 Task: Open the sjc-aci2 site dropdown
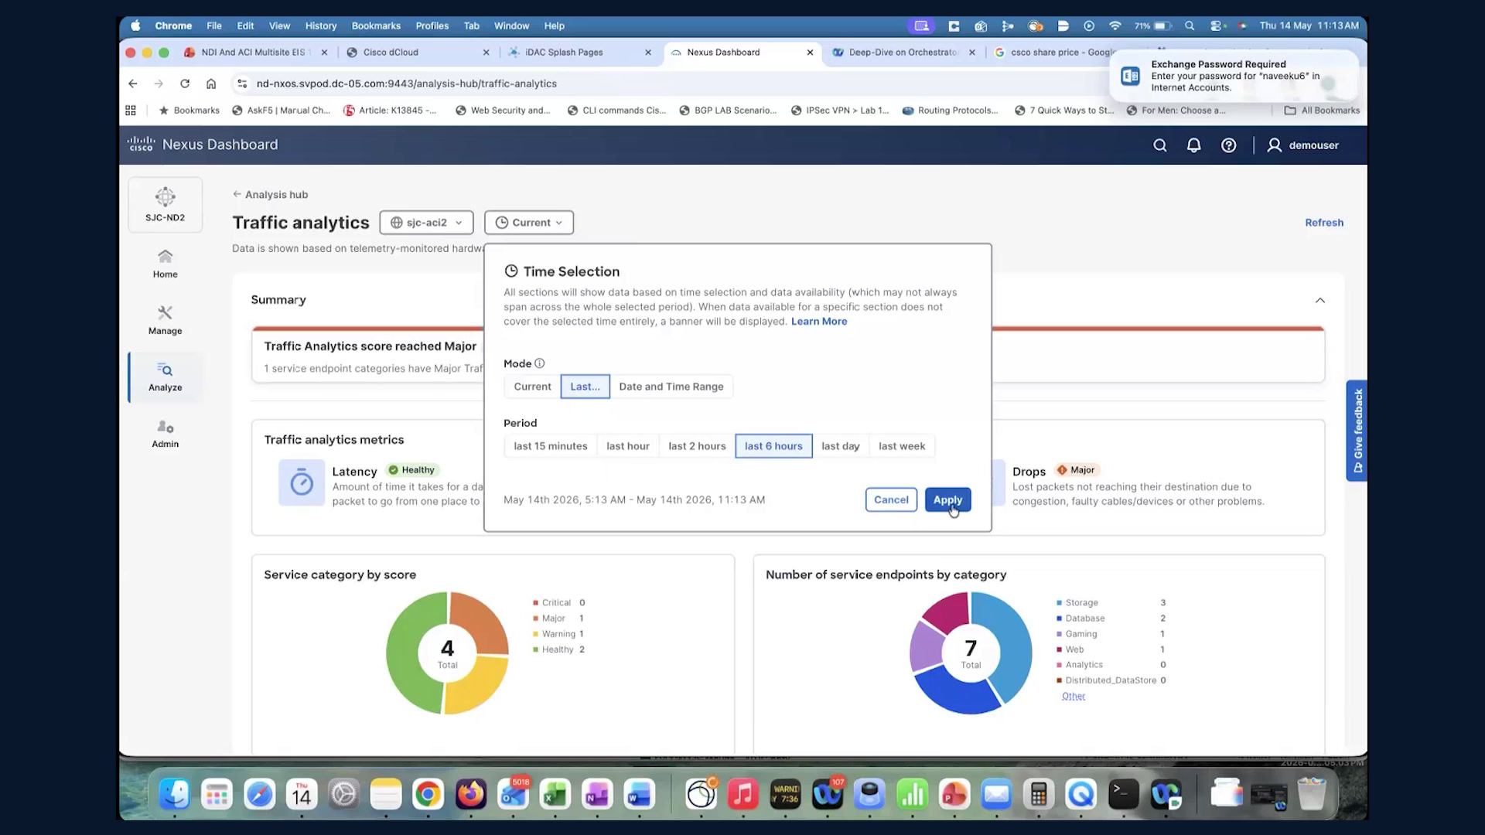tap(426, 223)
